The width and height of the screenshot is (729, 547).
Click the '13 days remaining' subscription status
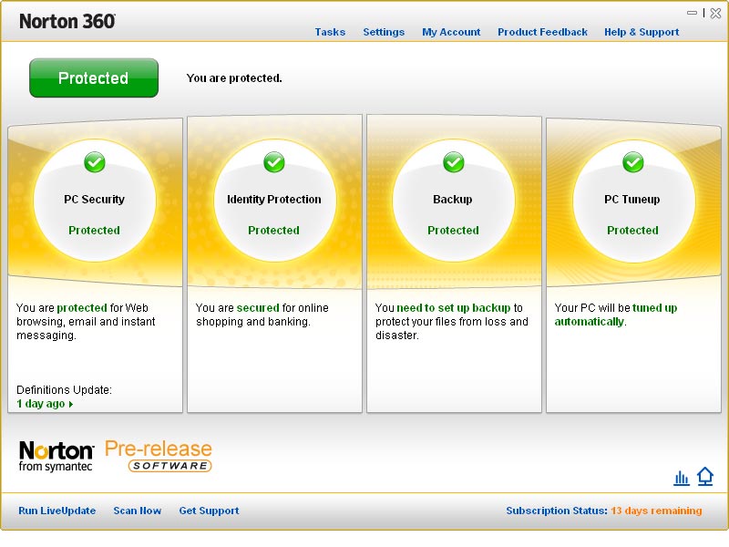(x=656, y=511)
